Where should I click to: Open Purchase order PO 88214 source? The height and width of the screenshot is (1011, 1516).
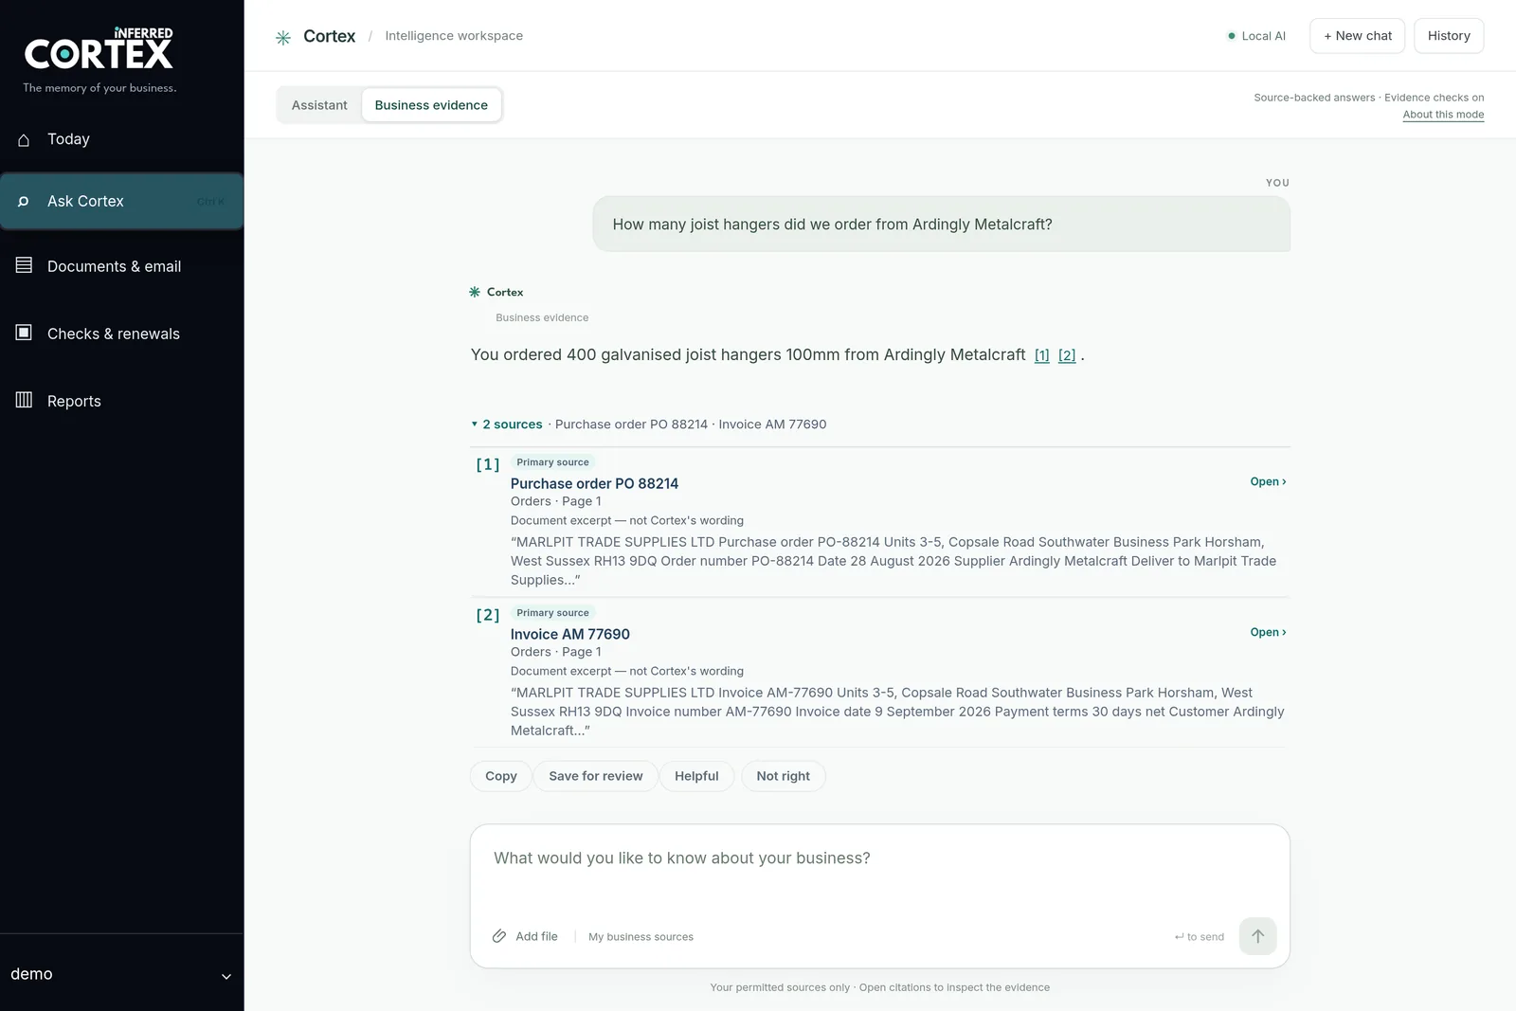[x=1268, y=481]
